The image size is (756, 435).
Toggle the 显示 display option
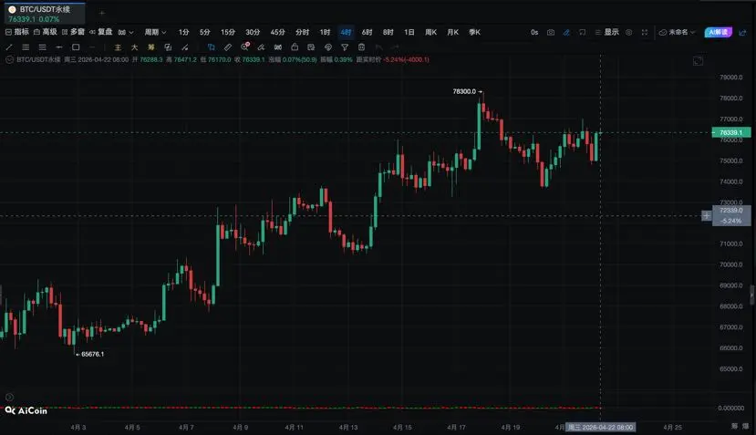point(607,32)
